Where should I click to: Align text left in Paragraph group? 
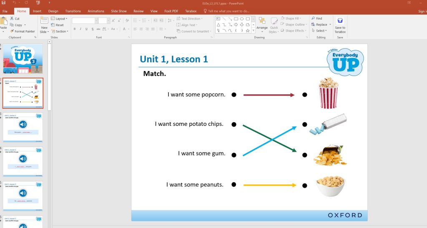click(135, 29)
